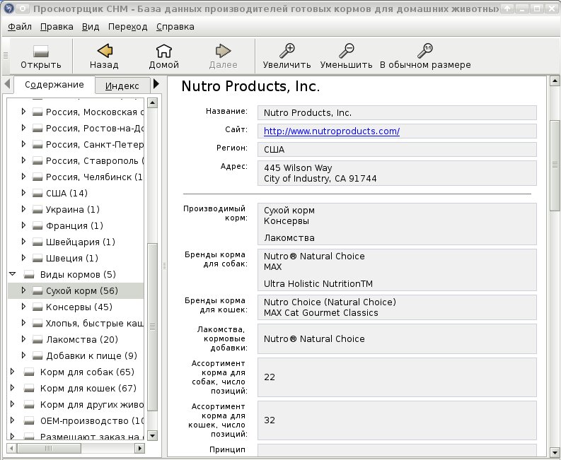Click the Регион value США
The width and height of the screenshot is (561, 460).
(x=274, y=149)
